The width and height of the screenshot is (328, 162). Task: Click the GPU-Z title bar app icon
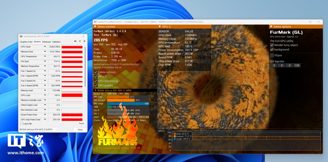pos(21,36)
